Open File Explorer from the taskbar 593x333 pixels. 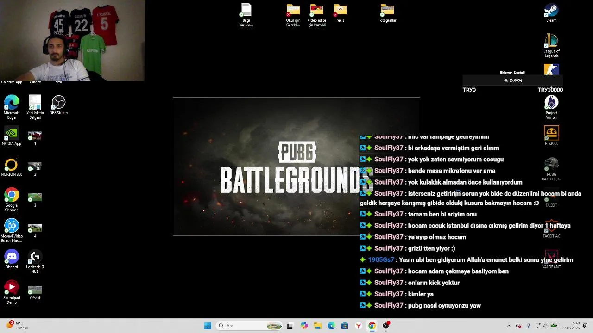(317, 326)
